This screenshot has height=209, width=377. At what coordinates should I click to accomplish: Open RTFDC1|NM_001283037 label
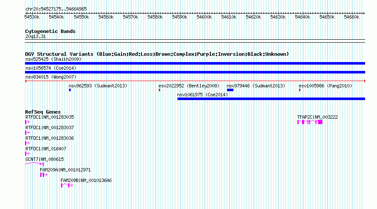(50, 128)
